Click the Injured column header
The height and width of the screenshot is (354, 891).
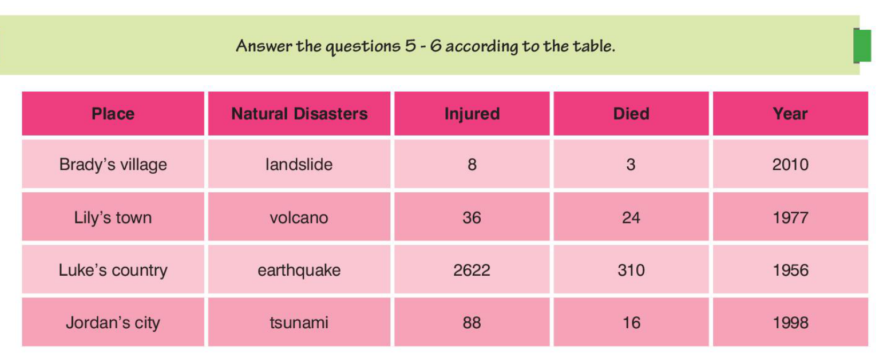click(472, 114)
